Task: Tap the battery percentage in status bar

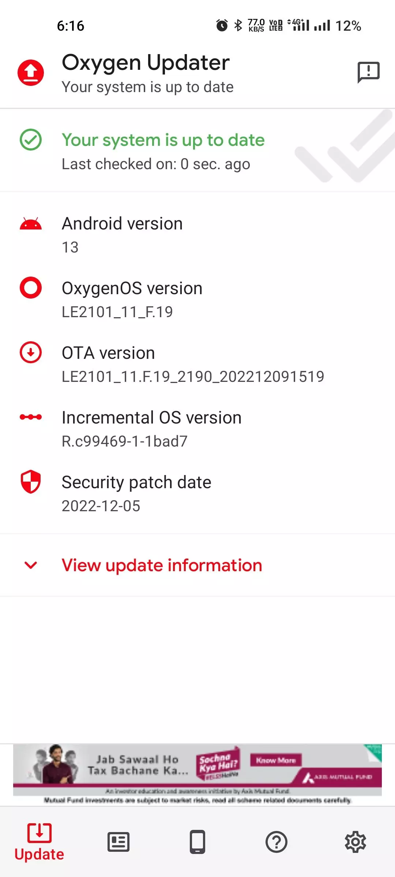Action: point(348,25)
